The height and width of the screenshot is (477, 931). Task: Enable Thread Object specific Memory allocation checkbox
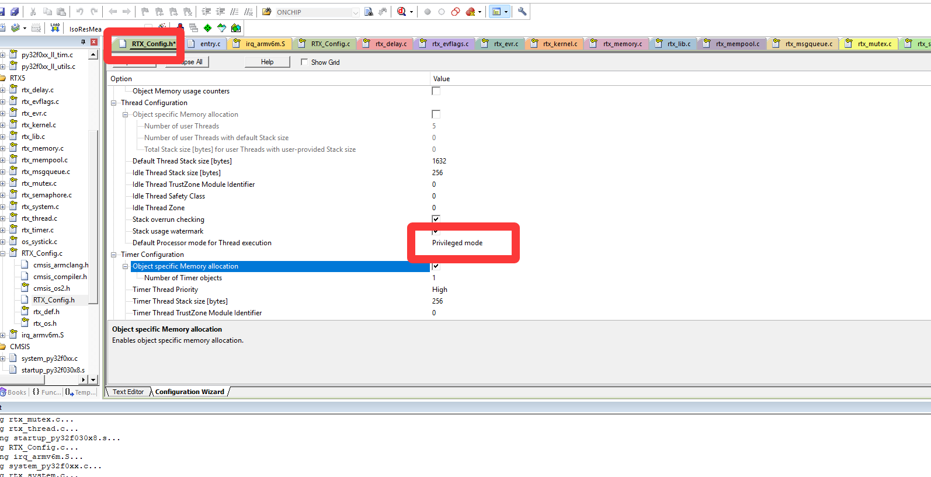[x=436, y=114]
